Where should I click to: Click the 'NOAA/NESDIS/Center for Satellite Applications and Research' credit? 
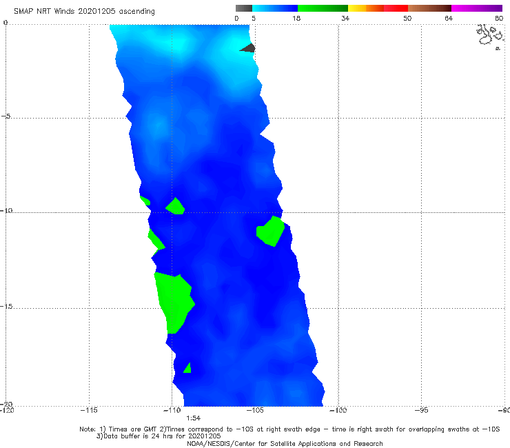285,443
